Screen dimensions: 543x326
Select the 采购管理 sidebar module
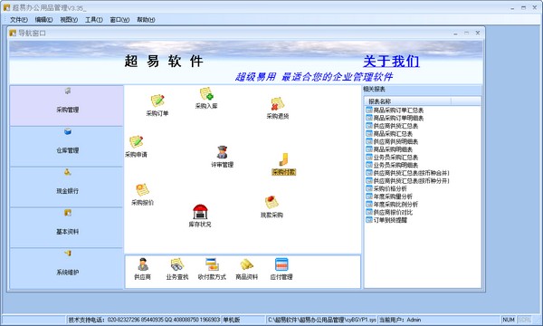[x=66, y=106]
